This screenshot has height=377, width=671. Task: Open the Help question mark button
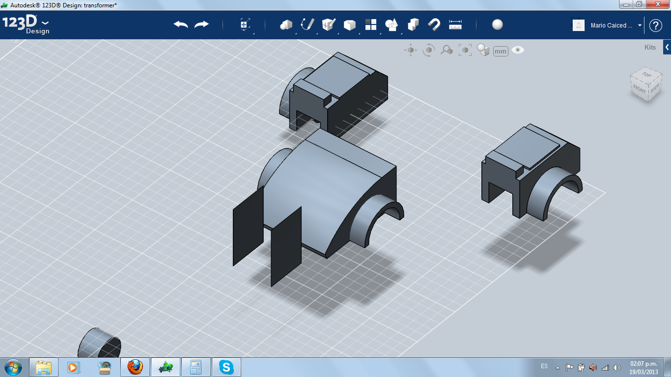pos(656,26)
